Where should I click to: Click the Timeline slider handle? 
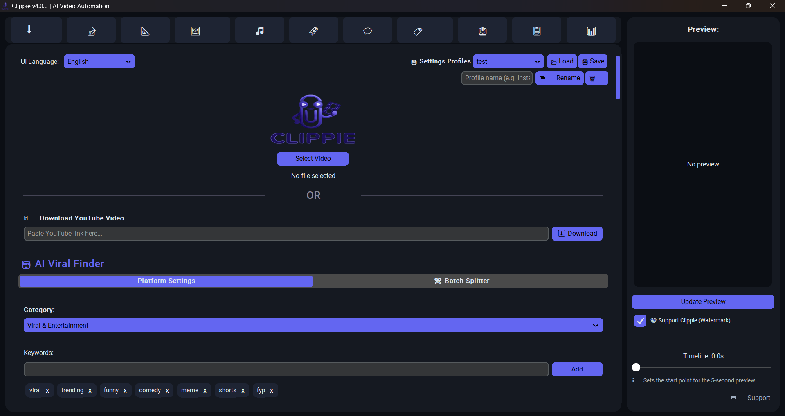(x=636, y=367)
